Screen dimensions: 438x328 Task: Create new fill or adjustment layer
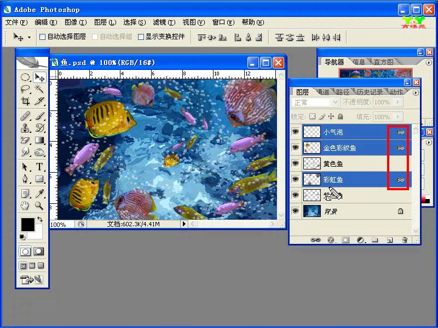pos(361,240)
